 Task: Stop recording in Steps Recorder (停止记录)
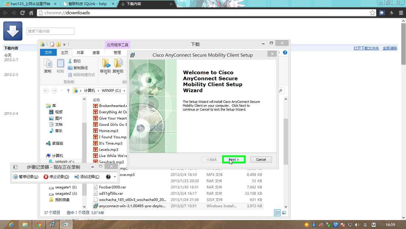pos(56,177)
